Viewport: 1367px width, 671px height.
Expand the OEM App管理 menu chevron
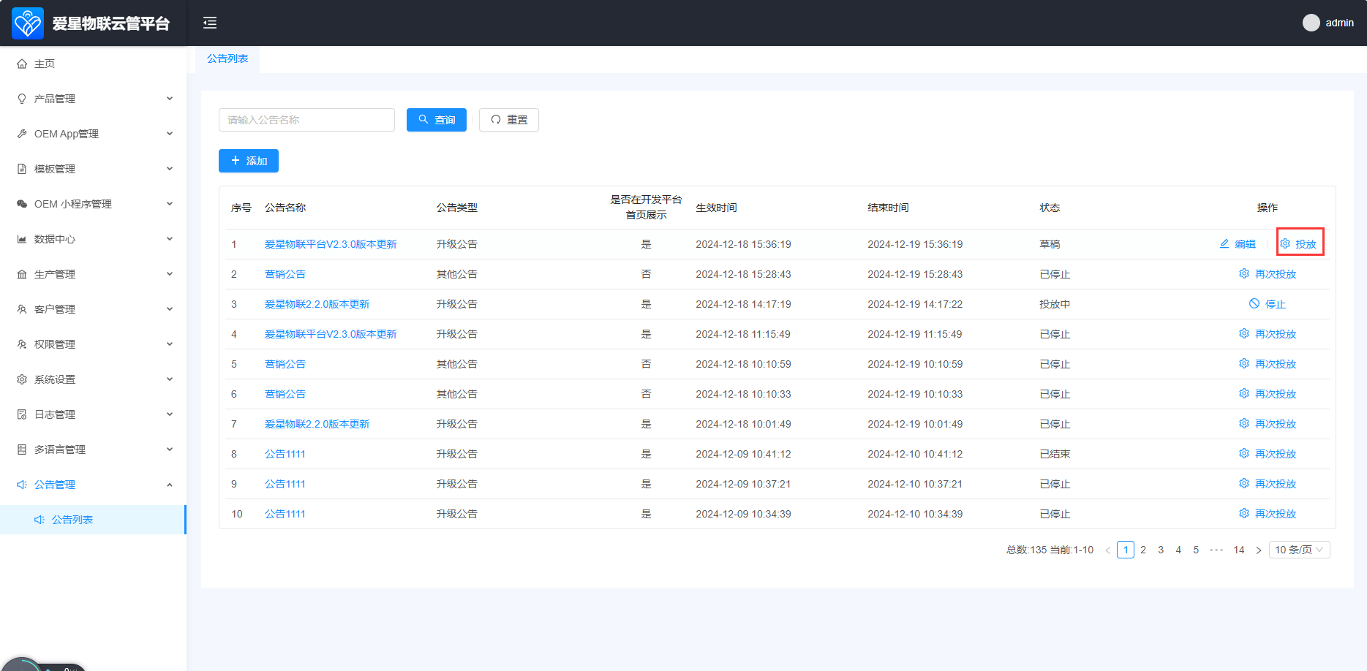pos(170,134)
